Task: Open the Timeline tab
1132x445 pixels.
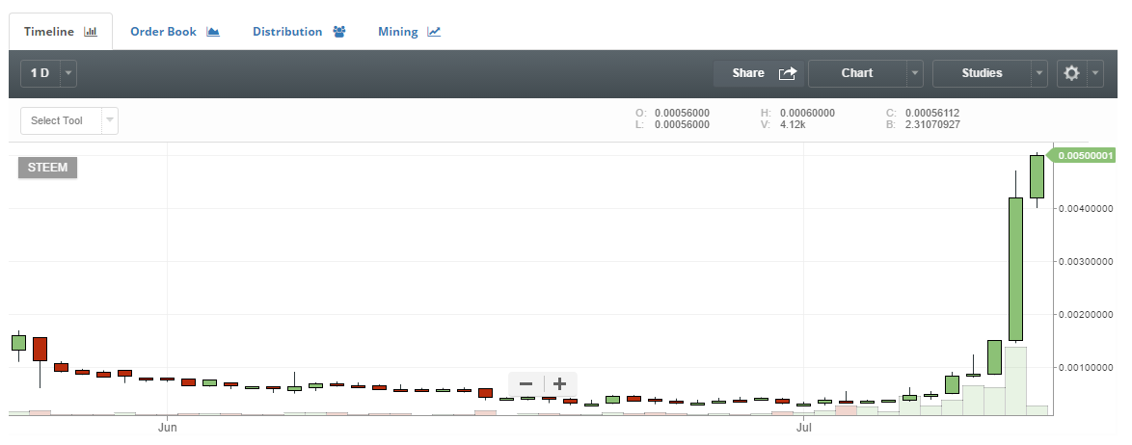Action: (61, 32)
